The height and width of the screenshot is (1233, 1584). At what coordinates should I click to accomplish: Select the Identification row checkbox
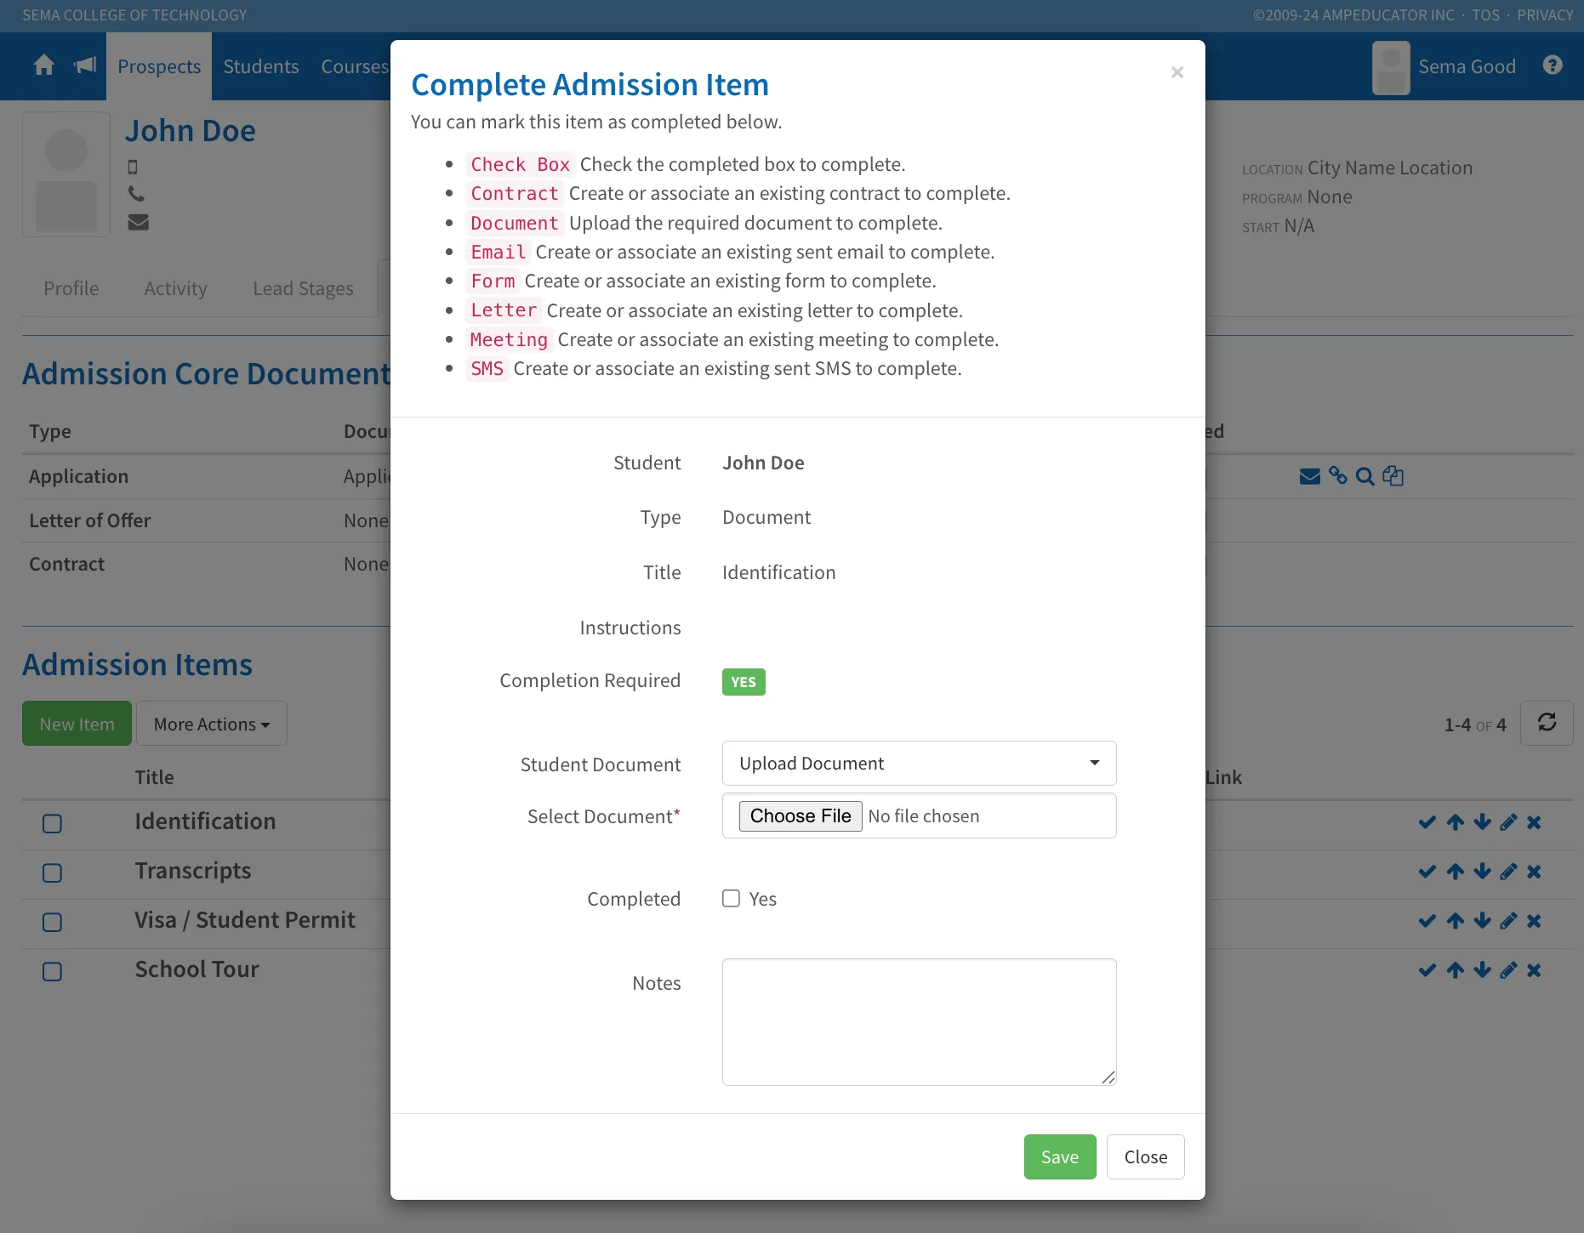point(53,823)
